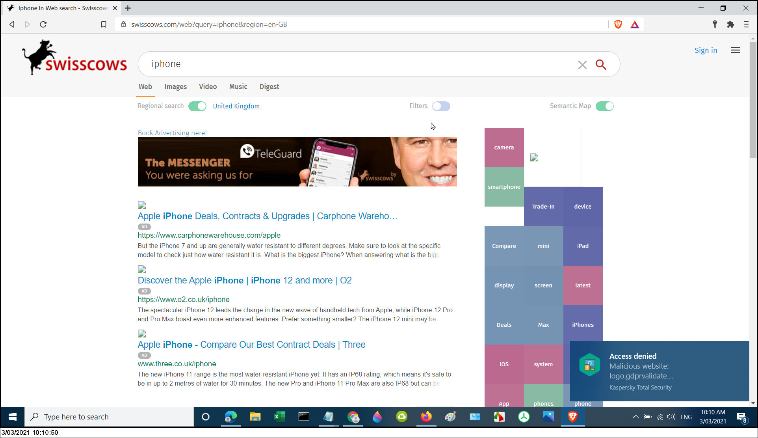The image size is (758, 438).
Task: Click the carphonewarehouse.com/apple URL
Action: pyautogui.click(x=209, y=235)
